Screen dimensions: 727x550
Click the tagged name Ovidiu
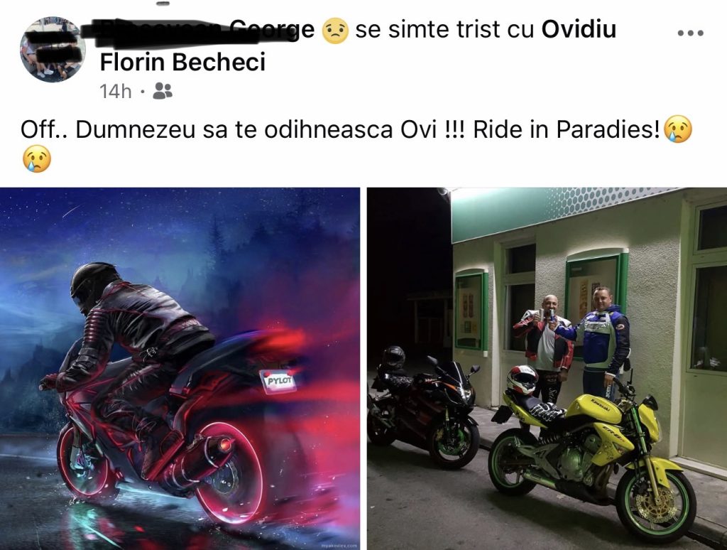[x=579, y=29]
